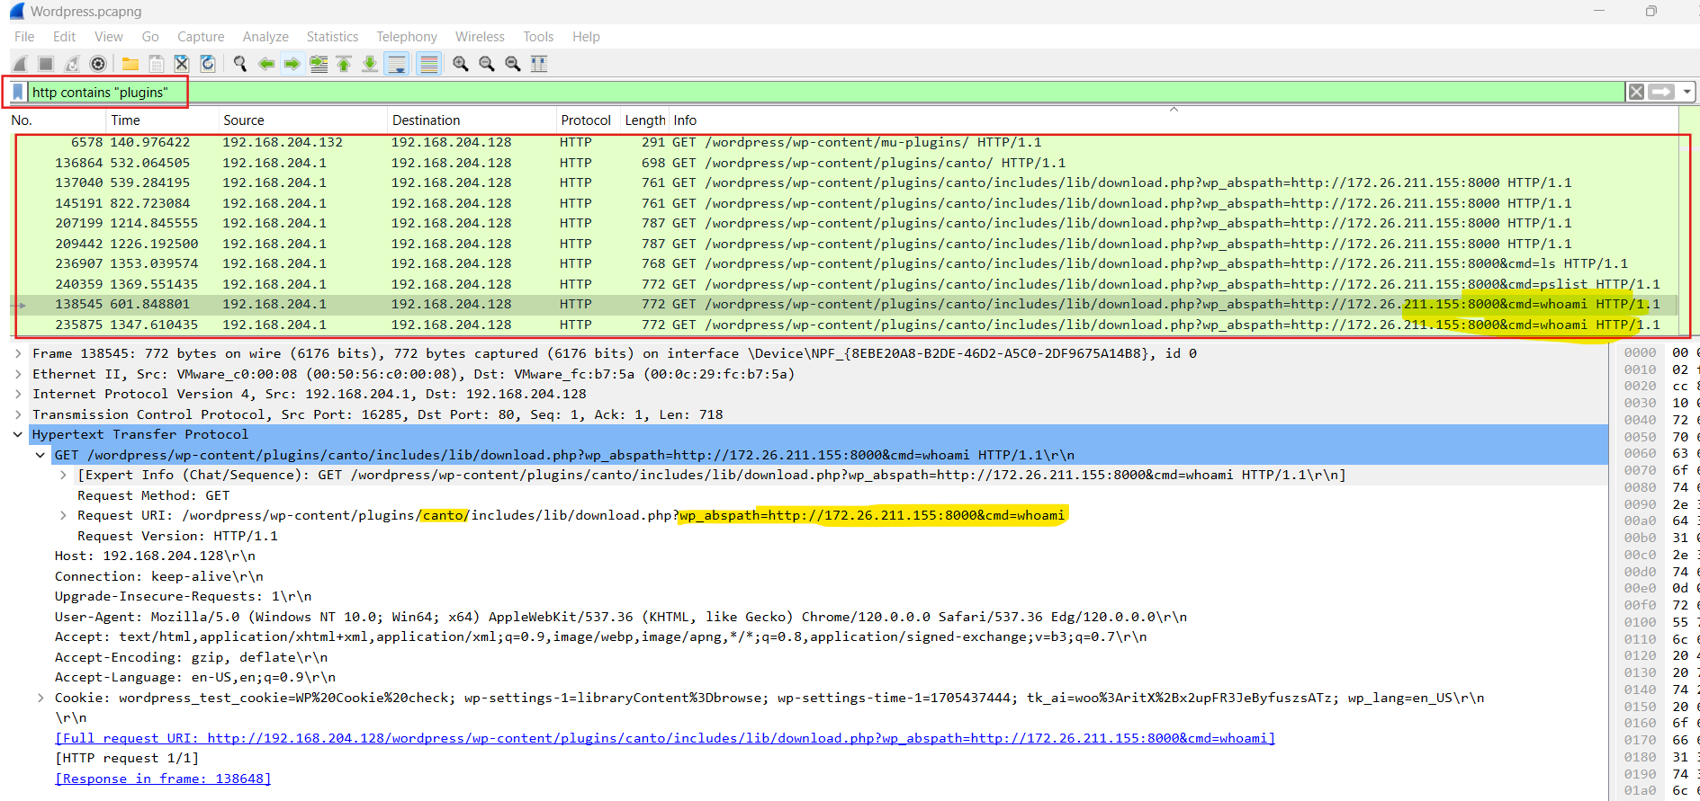Go forward in packet history
1700x801 pixels.
pyautogui.click(x=292, y=64)
